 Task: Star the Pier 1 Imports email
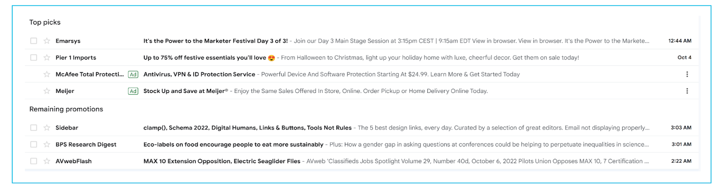(46, 58)
